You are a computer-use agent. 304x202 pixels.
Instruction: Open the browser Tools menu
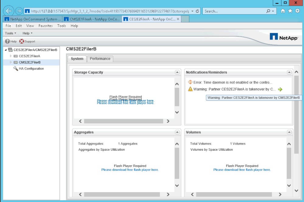click(62, 26)
